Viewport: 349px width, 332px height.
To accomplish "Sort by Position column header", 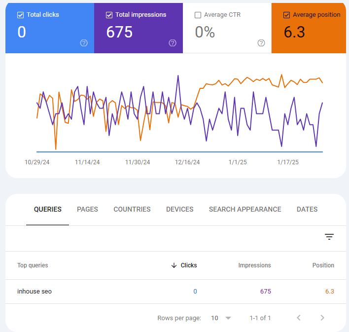I will click(x=323, y=265).
